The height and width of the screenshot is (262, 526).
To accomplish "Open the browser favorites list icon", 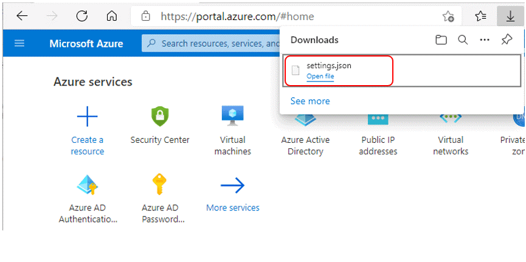I will point(481,16).
